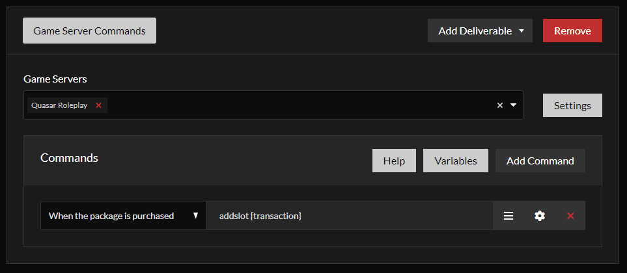Screen dimensions: 627x273
Task: Select "When the package is purchased" trigger
Action: click(x=112, y=216)
